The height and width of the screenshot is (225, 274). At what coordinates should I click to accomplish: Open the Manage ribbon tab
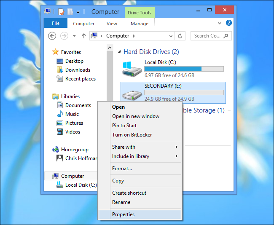[140, 24]
